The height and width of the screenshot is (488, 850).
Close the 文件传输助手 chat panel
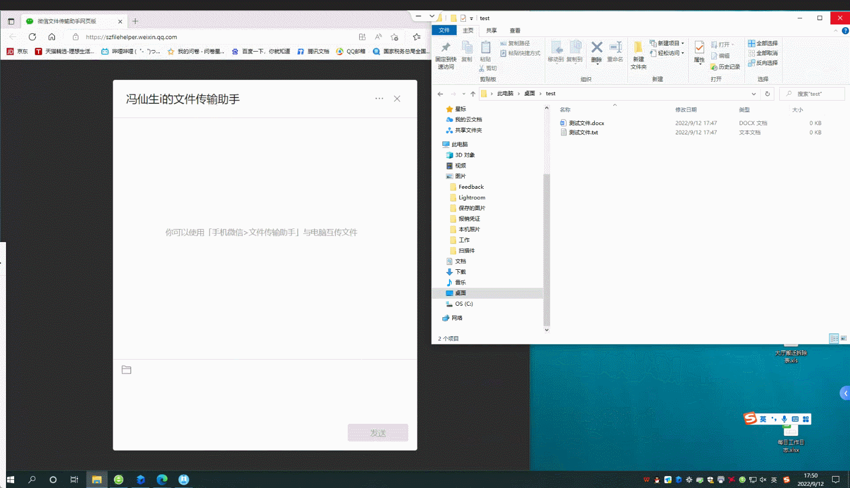pos(397,98)
